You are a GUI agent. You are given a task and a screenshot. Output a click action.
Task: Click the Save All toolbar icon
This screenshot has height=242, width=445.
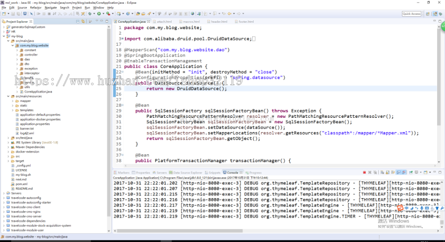(x=18, y=14)
